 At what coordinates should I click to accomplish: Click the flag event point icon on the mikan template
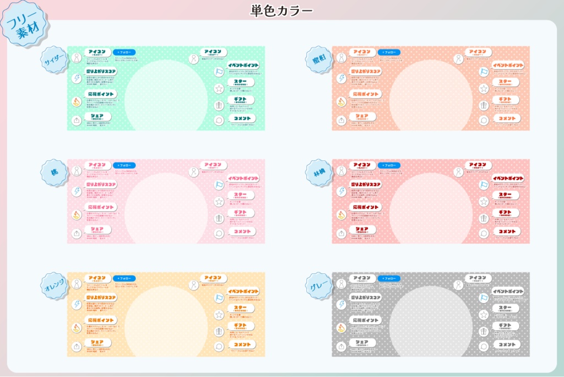click(483, 72)
